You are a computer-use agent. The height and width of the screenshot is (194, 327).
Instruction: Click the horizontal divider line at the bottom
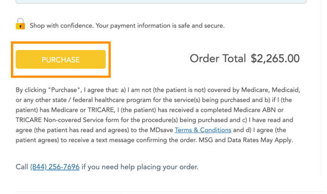[x=171, y=192]
